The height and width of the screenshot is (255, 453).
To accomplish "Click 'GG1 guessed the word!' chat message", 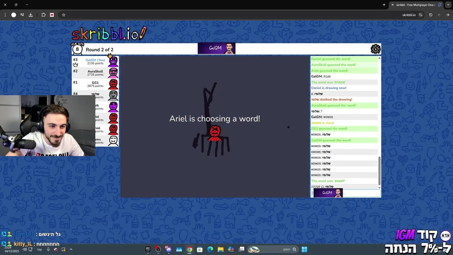I will 329,129.
